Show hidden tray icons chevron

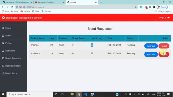click(121, 94)
